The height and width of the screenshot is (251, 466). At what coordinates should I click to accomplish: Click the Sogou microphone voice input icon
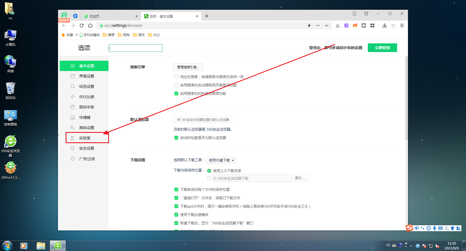click(435, 228)
